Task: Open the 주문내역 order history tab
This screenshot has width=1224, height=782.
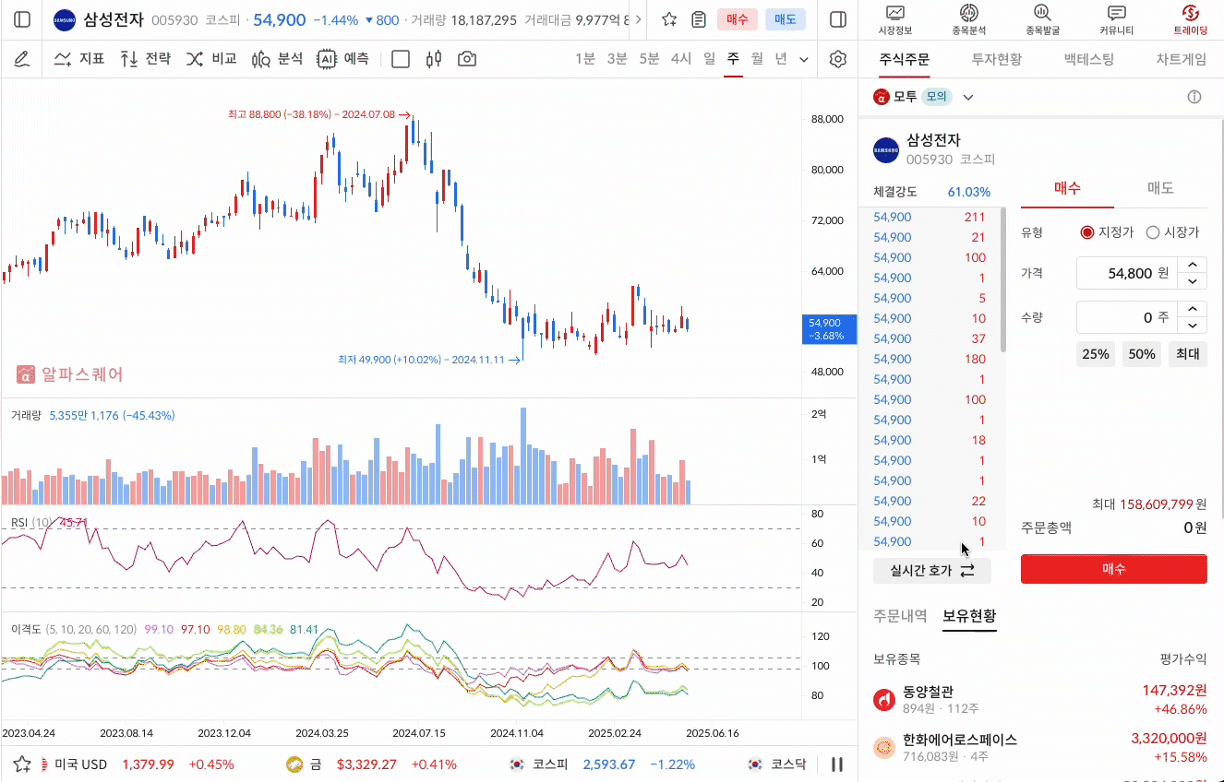Action: tap(900, 616)
